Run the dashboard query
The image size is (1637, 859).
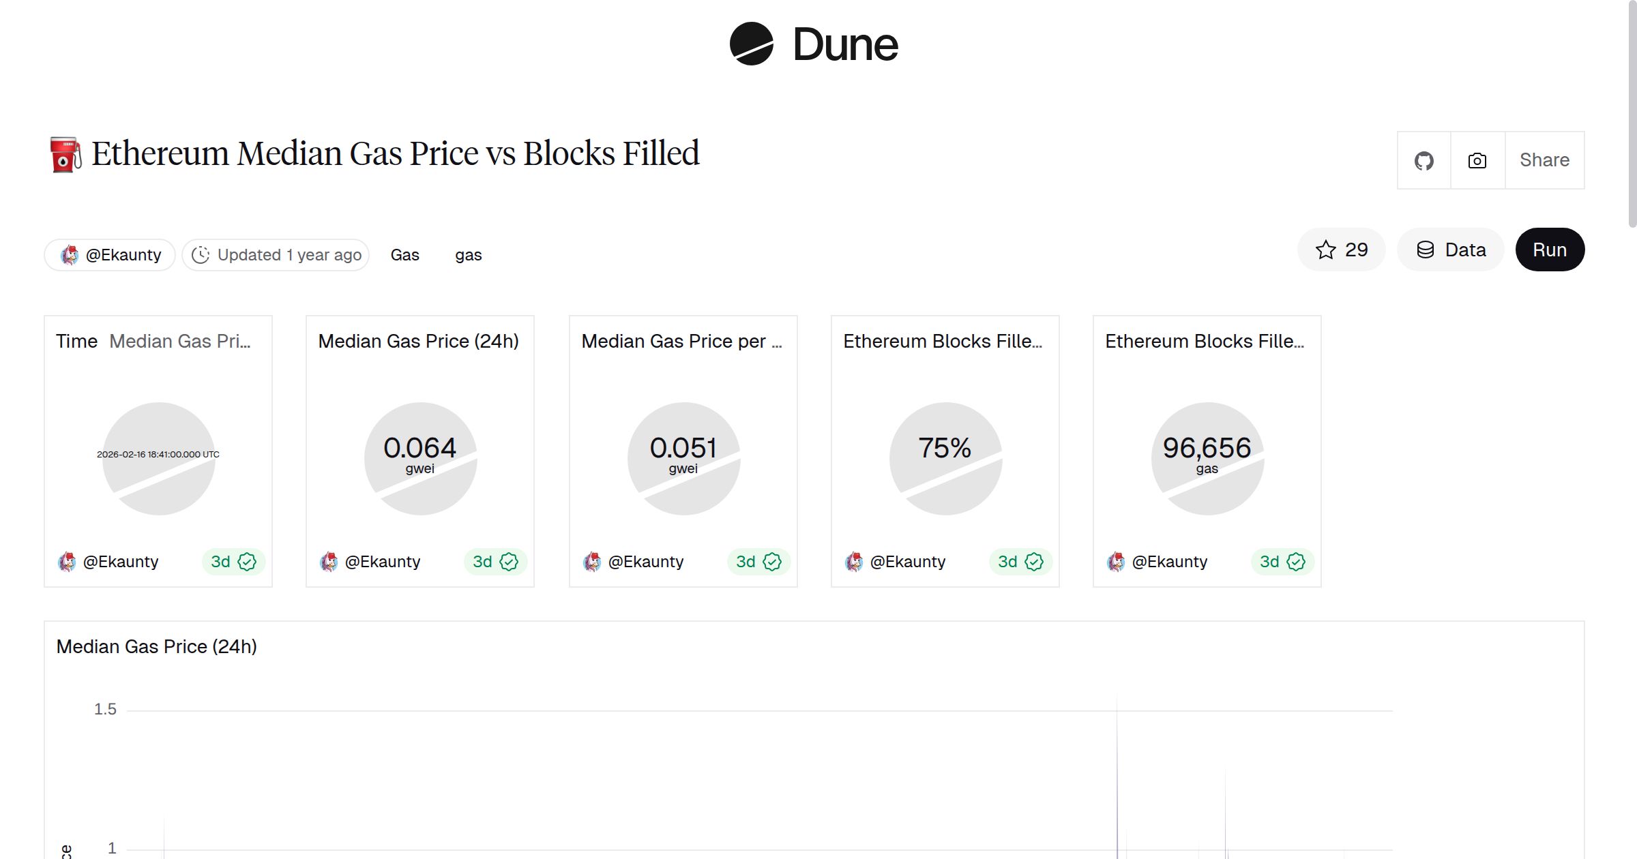pos(1550,250)
